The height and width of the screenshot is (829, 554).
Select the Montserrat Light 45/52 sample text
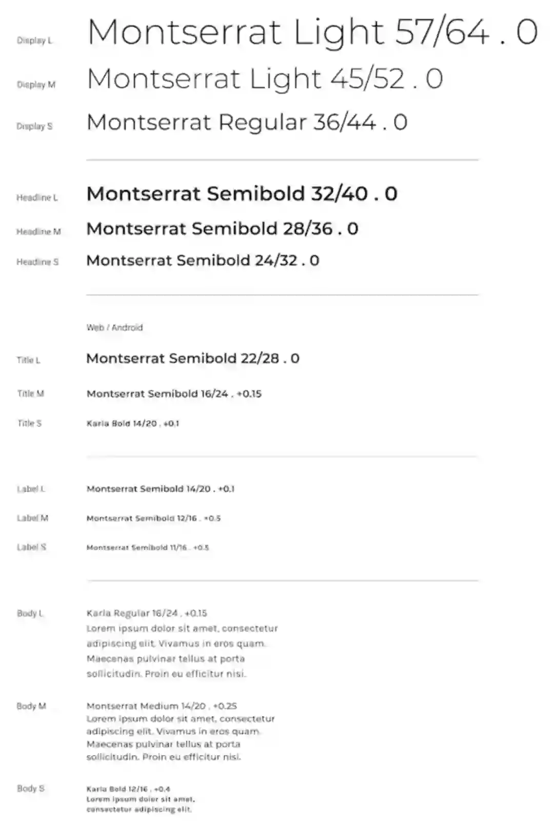click(265, 79)
